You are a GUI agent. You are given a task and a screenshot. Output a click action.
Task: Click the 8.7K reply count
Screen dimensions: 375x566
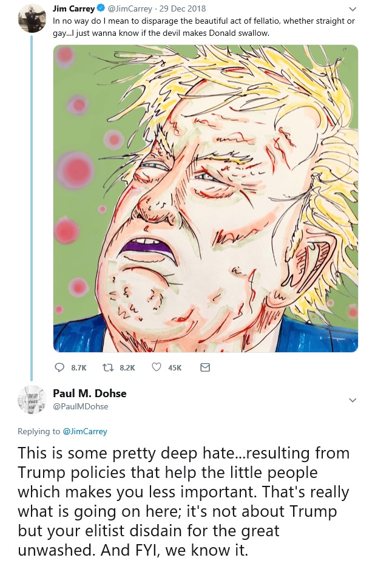click(79, 367)
